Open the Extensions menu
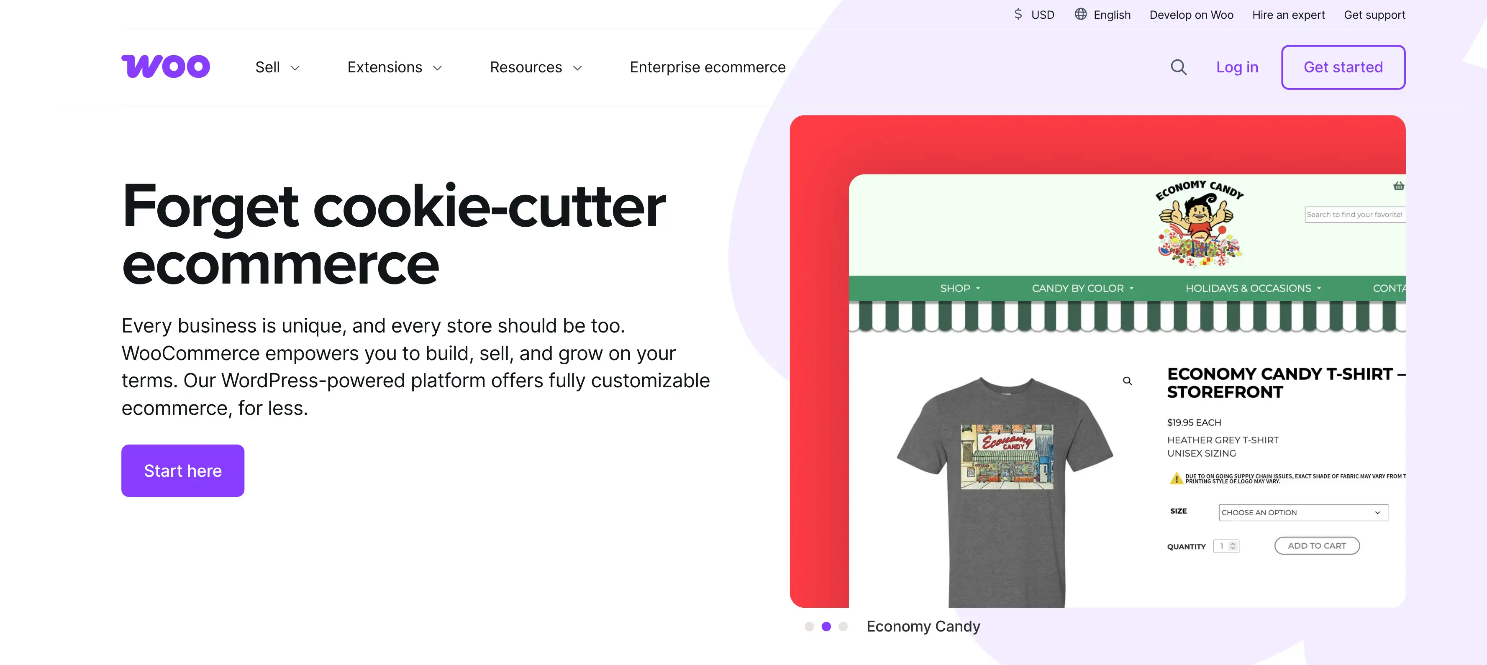The height and width of the screenshot is (665, 1487). [x=385, y=67]
